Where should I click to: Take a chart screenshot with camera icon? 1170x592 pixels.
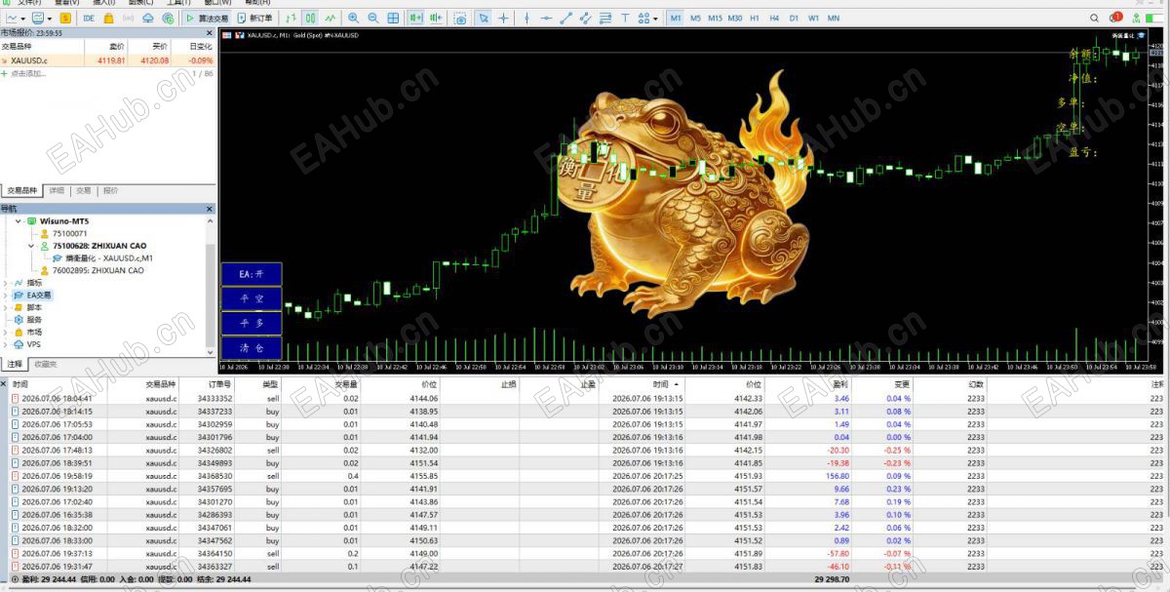coord(460,18)
